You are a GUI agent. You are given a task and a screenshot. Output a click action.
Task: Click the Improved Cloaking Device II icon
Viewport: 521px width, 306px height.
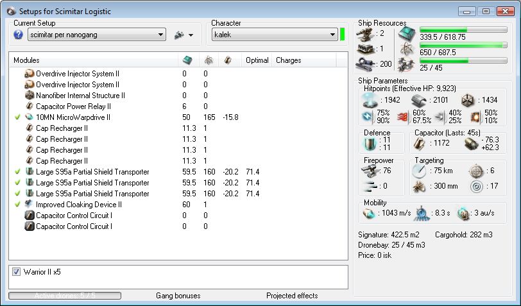tap(30, 204)
